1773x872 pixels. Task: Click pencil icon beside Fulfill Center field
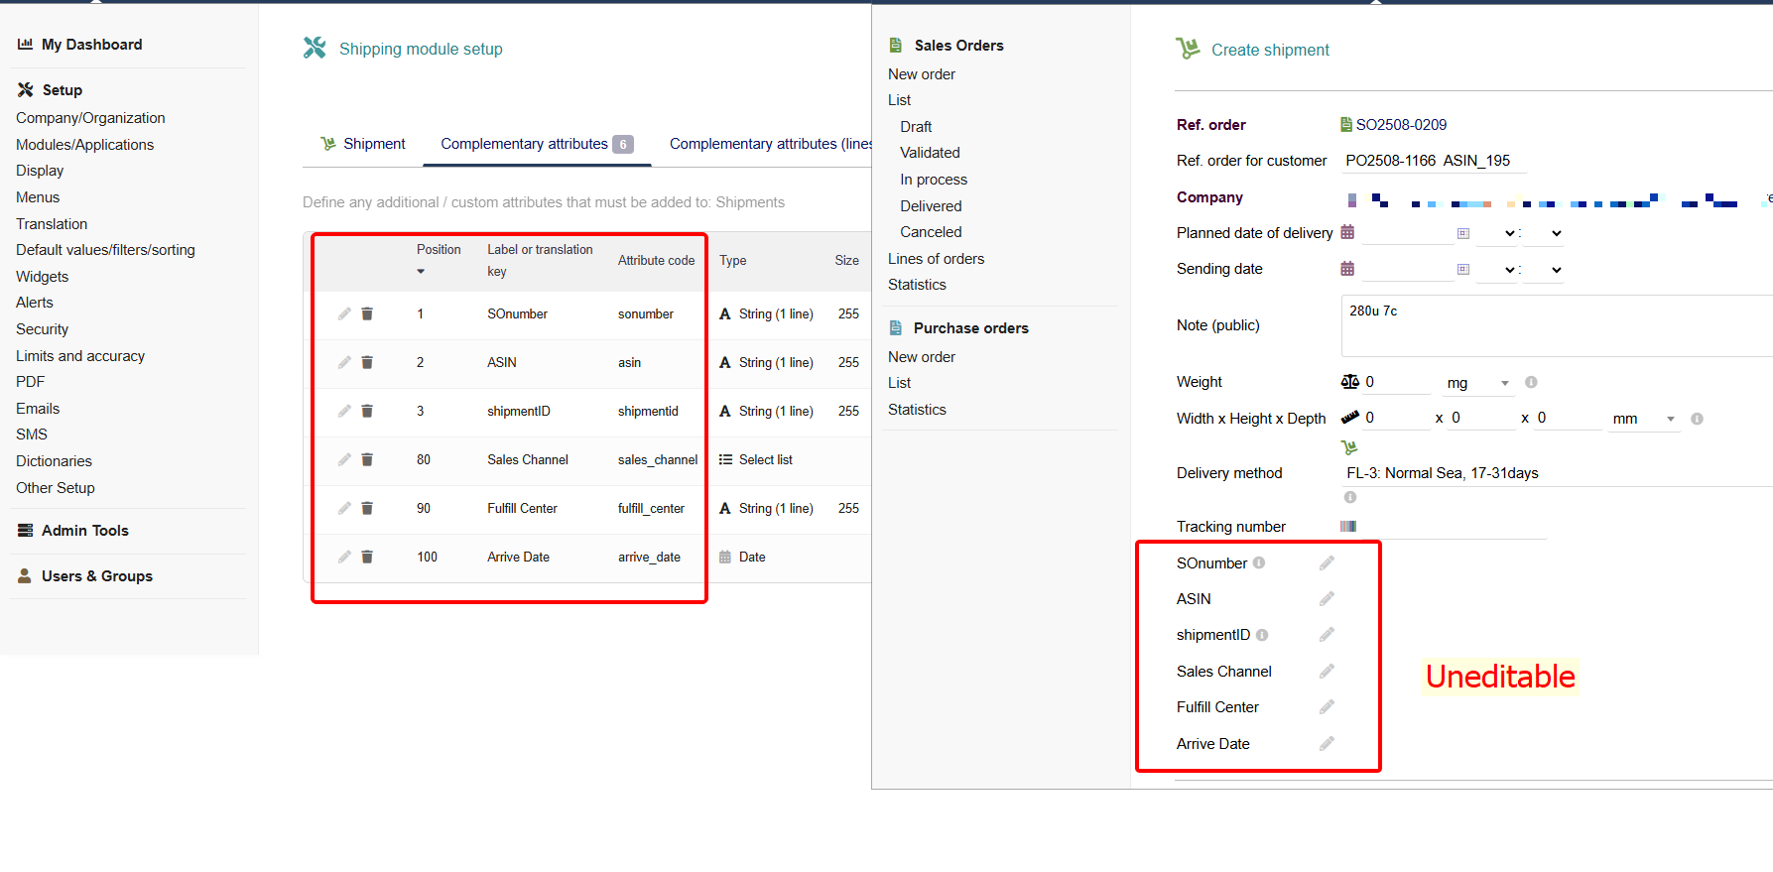click(x=1327, y=707)
